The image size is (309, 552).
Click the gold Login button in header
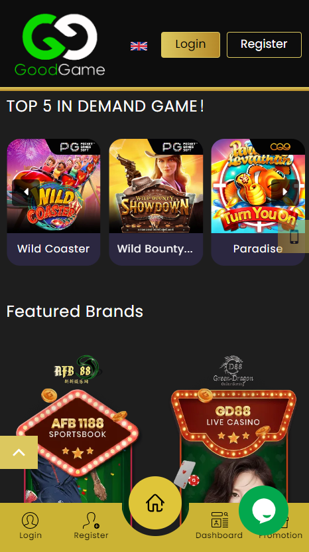(190, 45)
